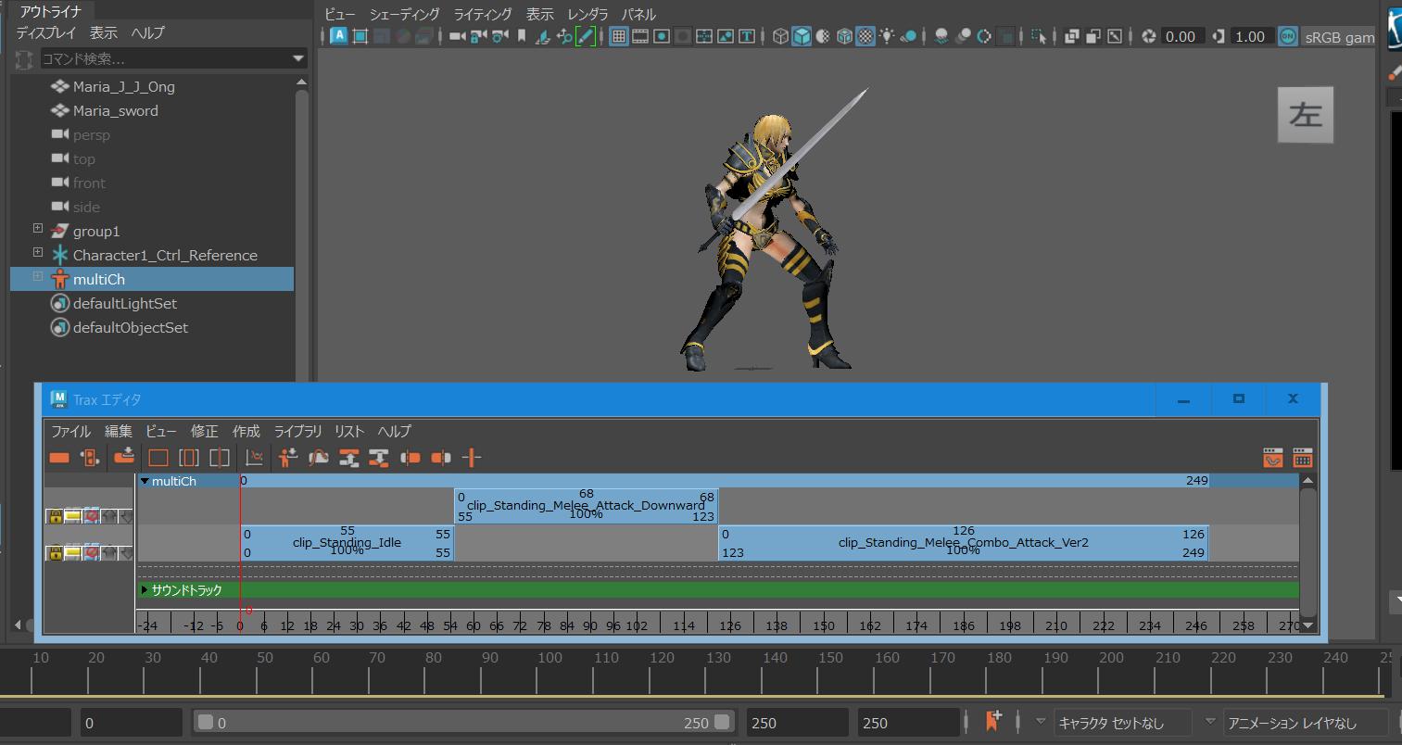1402x745 pixels.
Task: Select Maria_J_J_Ong in the Outliner
Action: pos(124,86)
